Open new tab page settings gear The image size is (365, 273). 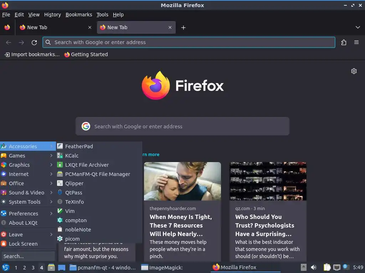(354, 71)
